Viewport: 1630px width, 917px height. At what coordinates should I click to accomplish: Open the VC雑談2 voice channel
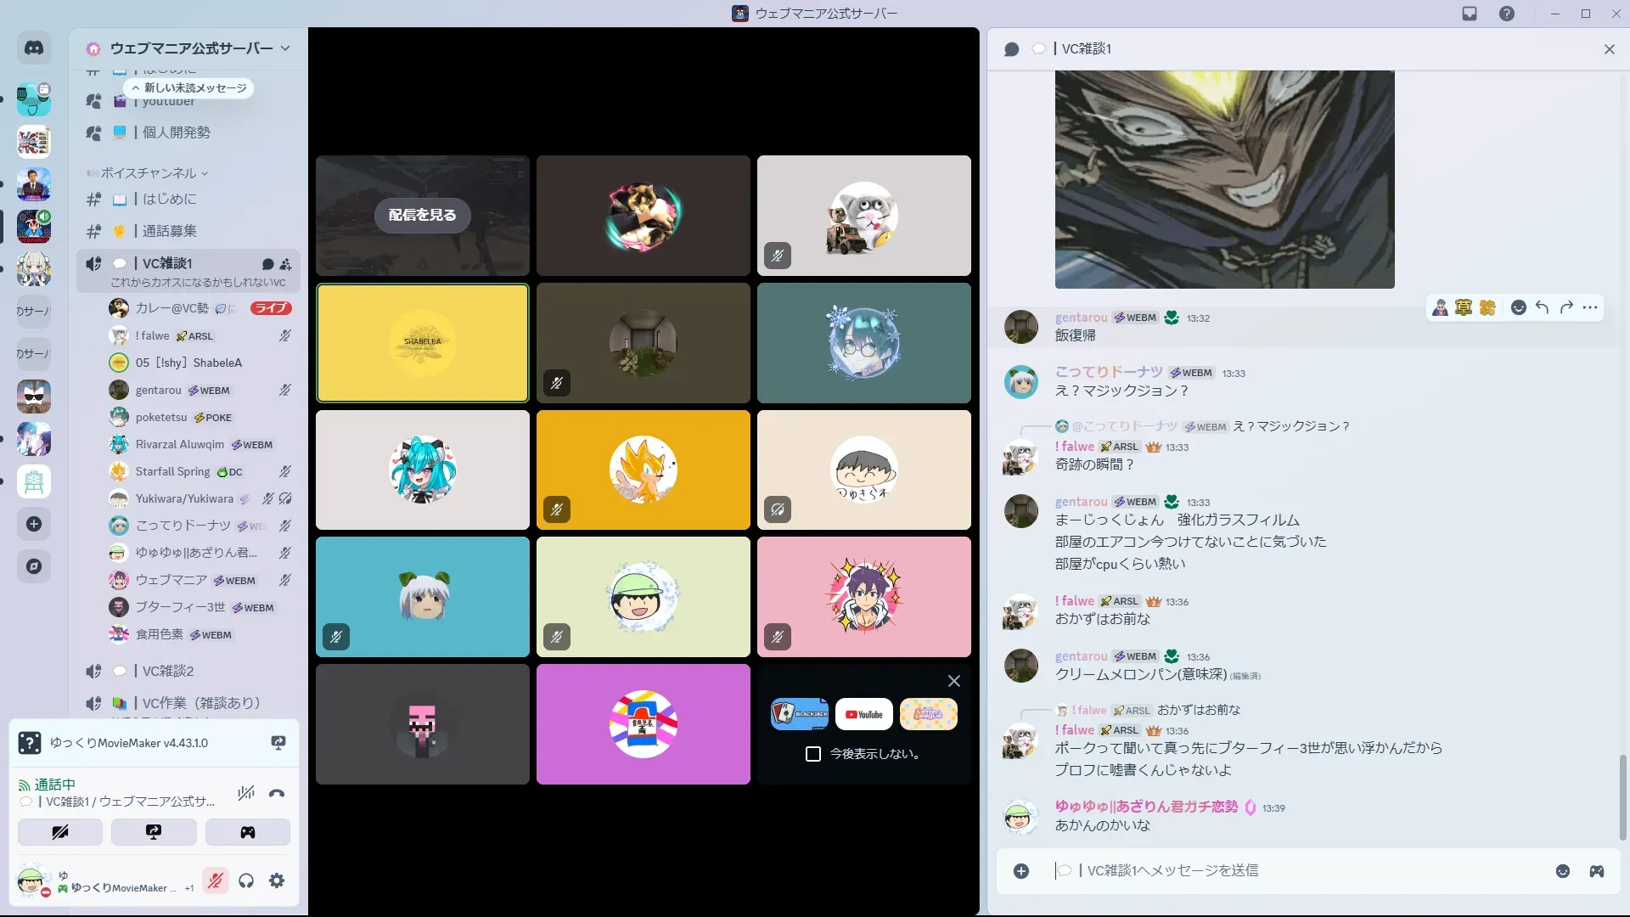(x=168, y=671)
